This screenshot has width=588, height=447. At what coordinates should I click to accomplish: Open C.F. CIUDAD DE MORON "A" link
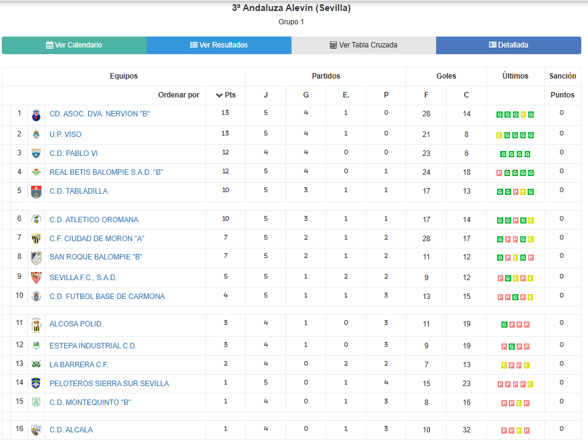[97, 239]
